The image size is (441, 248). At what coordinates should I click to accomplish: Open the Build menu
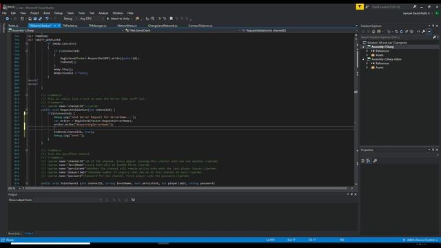click(x=47, y=13)
